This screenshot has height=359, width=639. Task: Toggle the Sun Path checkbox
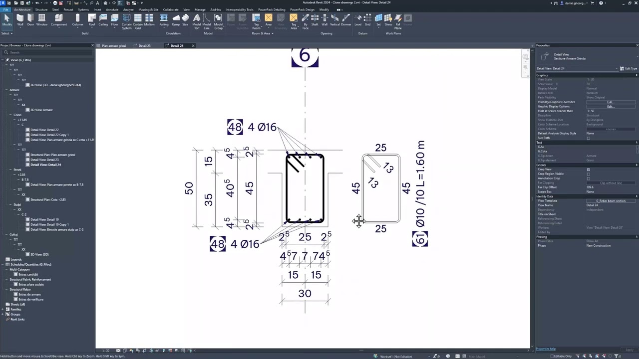tap(588, 138)
